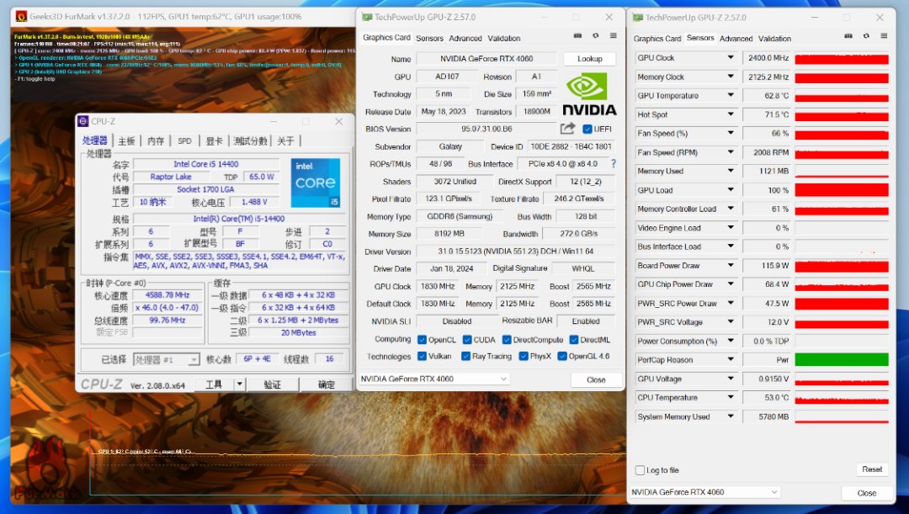Open the hamburger menu in GPU-Z Sensors window

884,36
